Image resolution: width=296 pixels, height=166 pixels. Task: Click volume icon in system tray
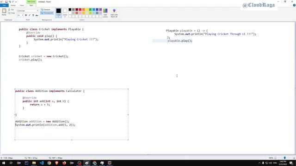271,163
